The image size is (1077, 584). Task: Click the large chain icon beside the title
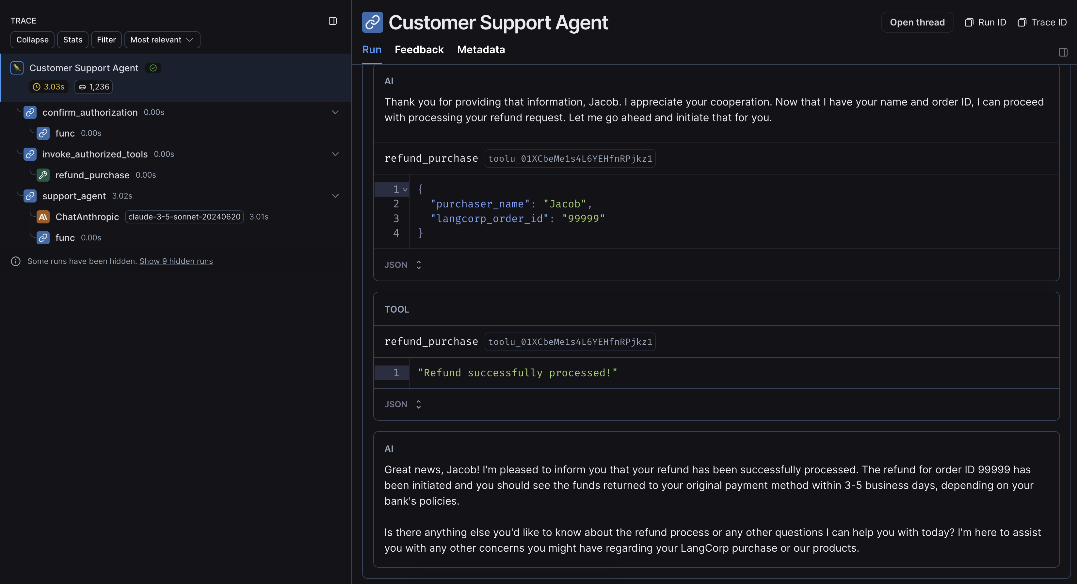[372, 22]
